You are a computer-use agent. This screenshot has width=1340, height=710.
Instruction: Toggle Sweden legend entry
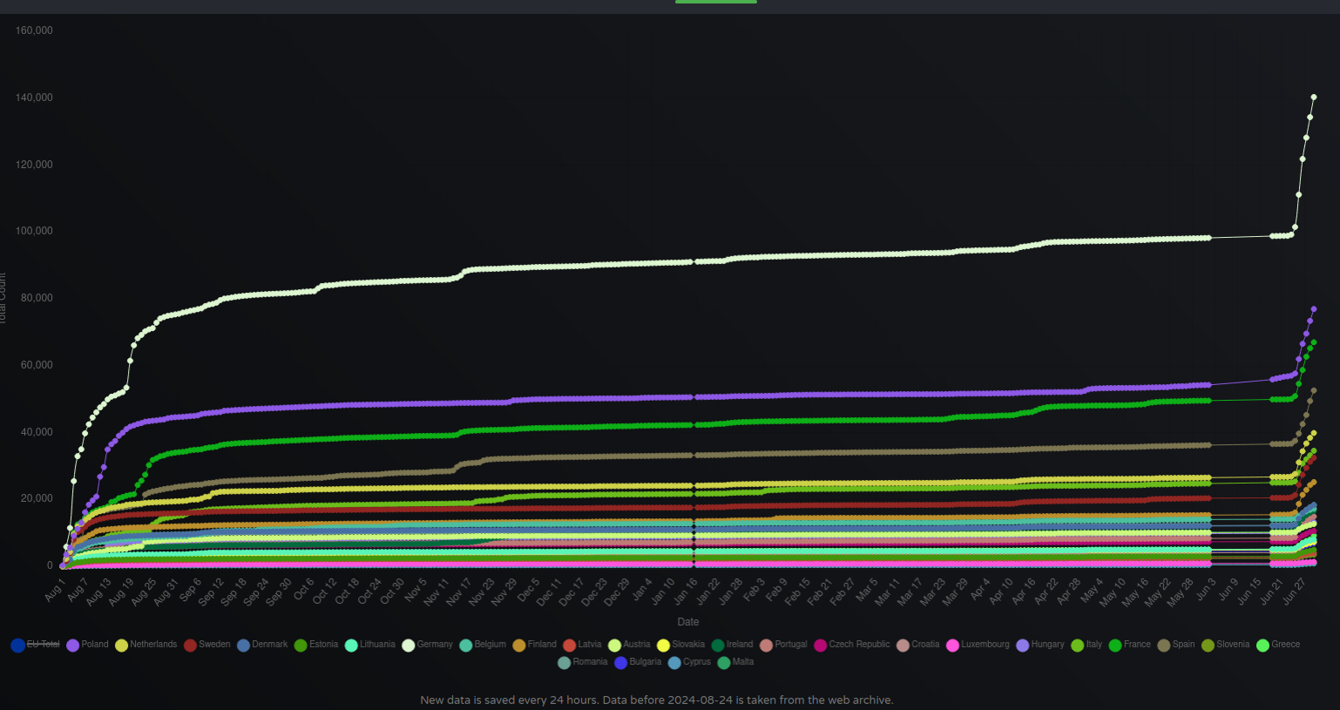pos(206,645)
